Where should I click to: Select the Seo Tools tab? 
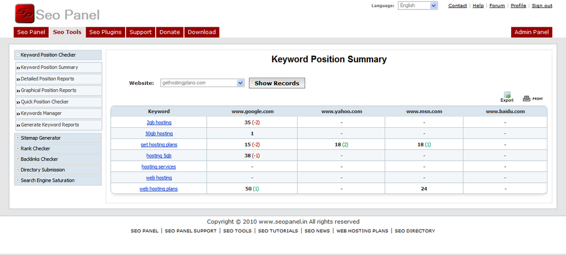pyautogui.click(x=67, y=32)
